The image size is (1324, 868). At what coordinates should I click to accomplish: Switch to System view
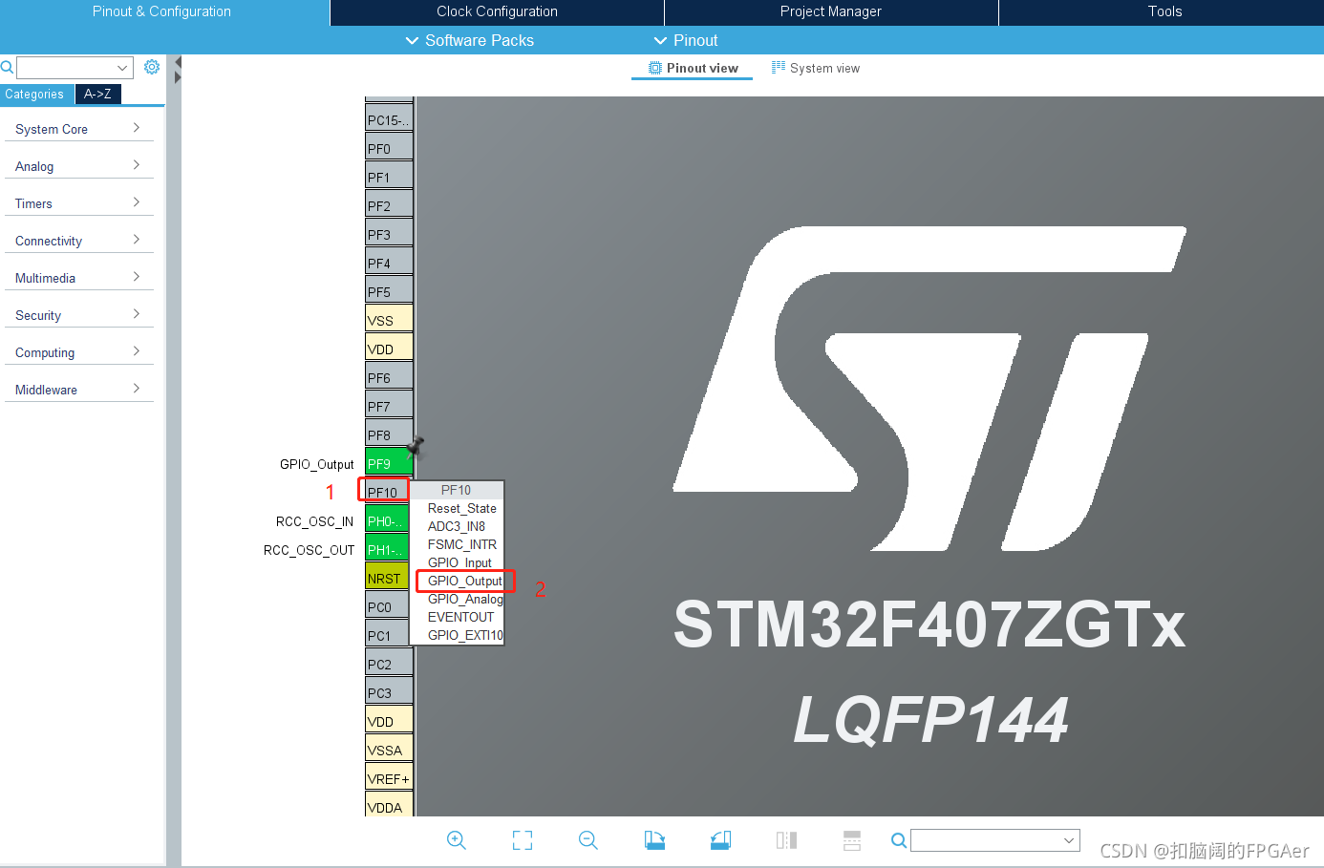coord(816,68)
